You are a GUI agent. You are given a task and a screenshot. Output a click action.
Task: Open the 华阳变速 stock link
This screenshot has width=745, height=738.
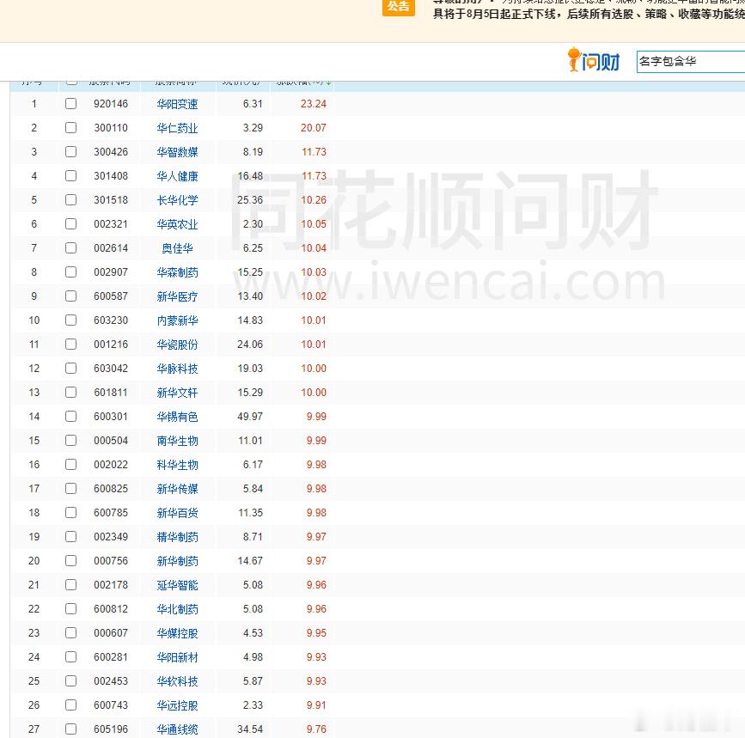(x=177, y=104)
